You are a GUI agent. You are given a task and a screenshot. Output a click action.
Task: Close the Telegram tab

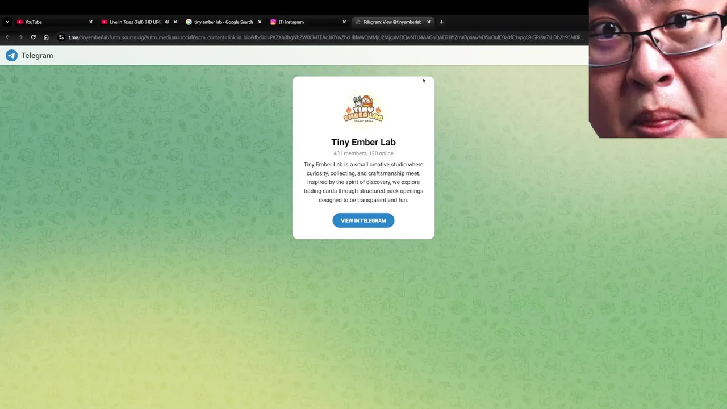429,22
